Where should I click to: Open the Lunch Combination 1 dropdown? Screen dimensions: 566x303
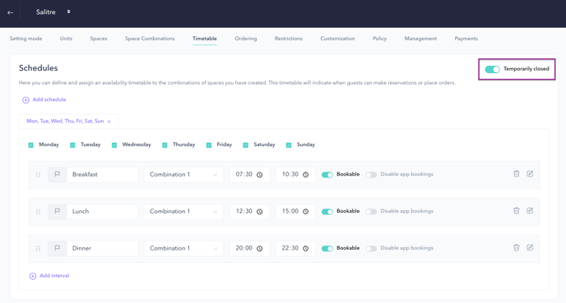pos(183,212)
